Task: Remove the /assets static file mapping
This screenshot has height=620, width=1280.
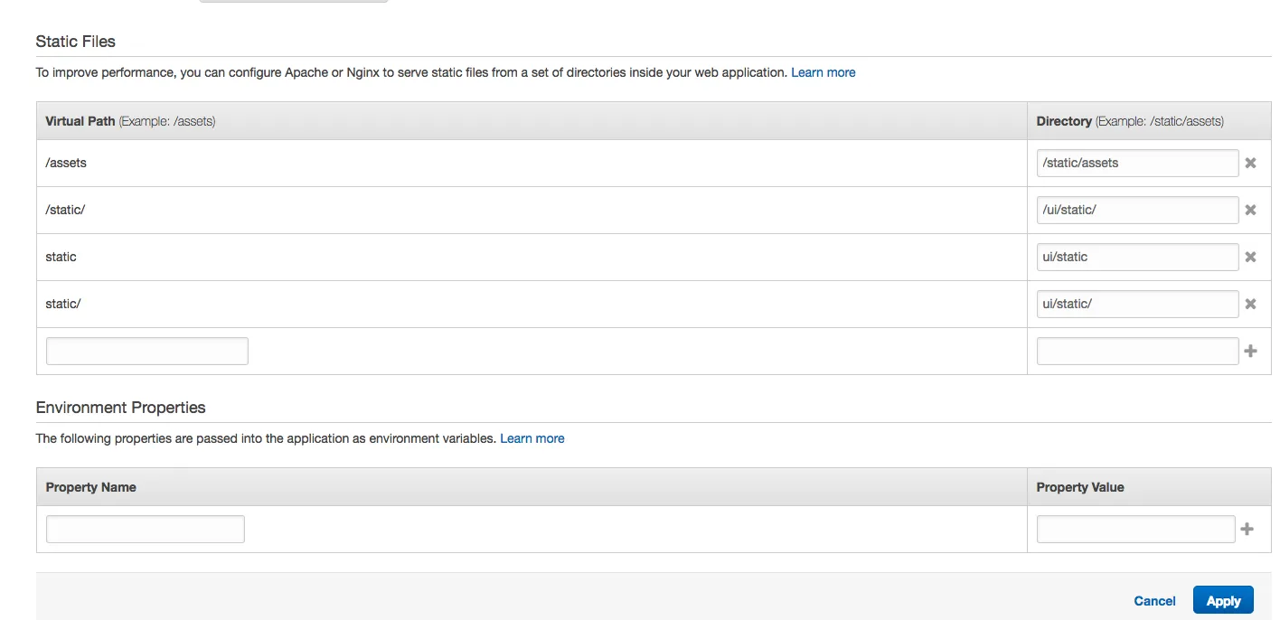Action: click(x=1250, y=164)
